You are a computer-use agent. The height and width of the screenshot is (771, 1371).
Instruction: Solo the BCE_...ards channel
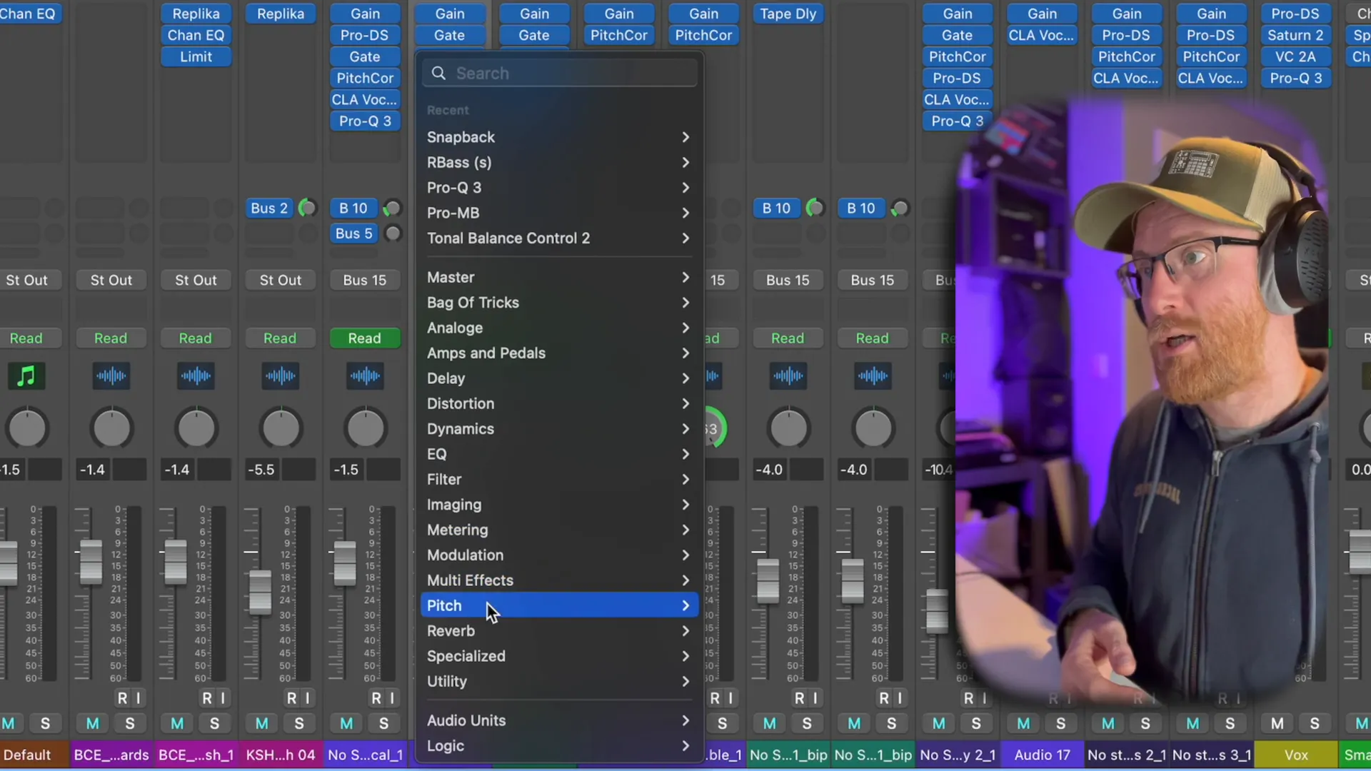point(130,723)
